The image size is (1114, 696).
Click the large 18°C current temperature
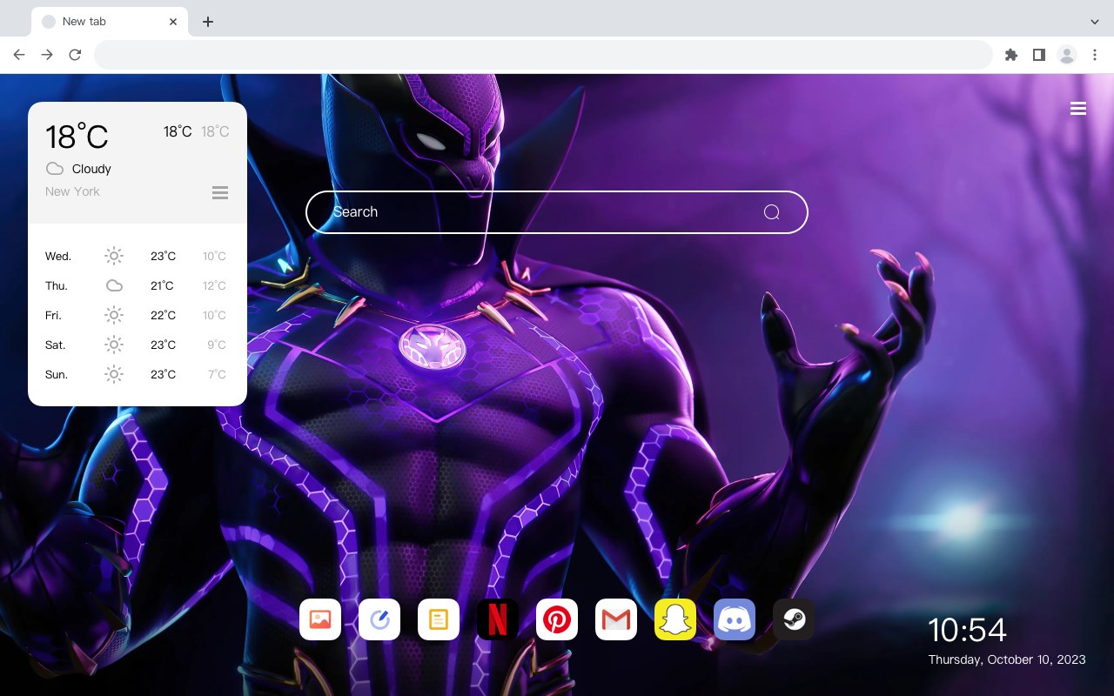click(77, 137)
